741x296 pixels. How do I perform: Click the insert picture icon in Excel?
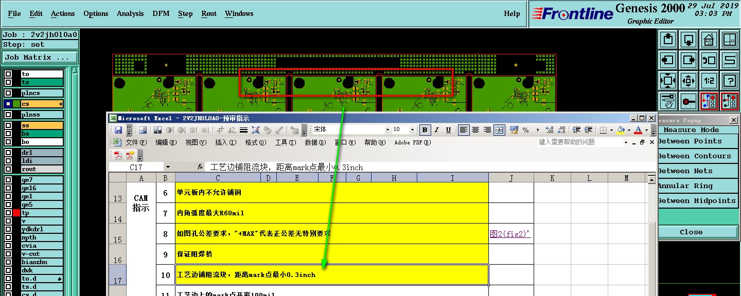[x=143, y=130]
